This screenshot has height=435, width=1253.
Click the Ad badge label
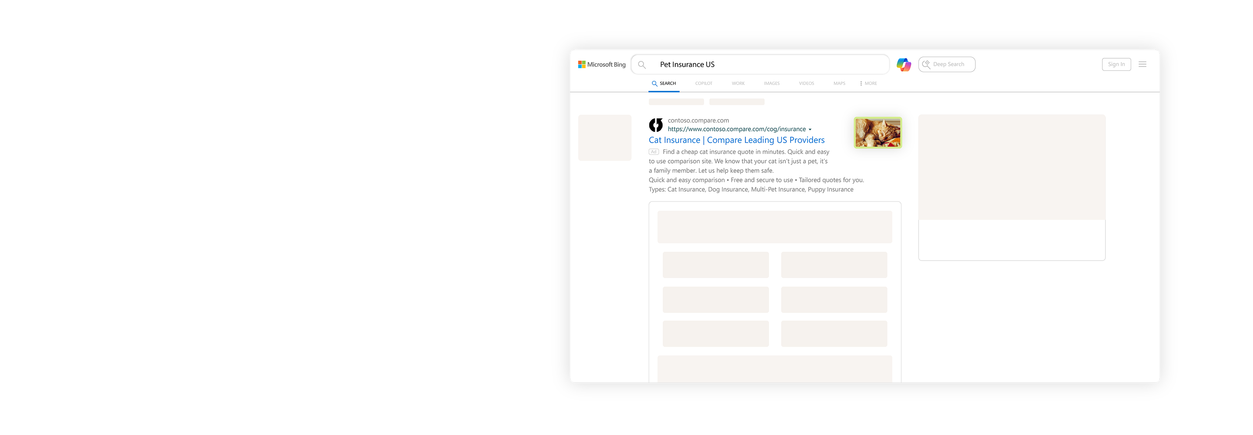click(654, 152)
